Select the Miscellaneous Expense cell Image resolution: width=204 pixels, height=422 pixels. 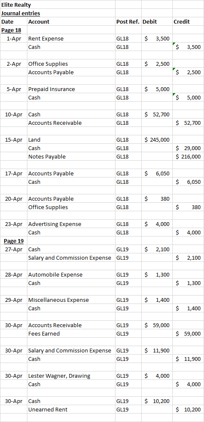coord(71,300)
